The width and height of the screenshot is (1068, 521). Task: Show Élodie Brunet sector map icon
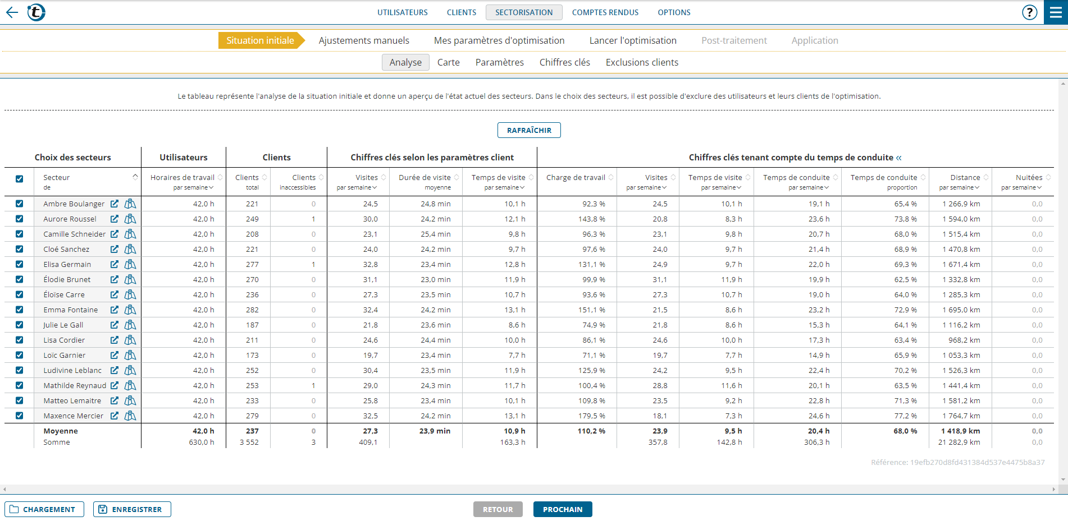pyautogui.click(x=130, y=279)
